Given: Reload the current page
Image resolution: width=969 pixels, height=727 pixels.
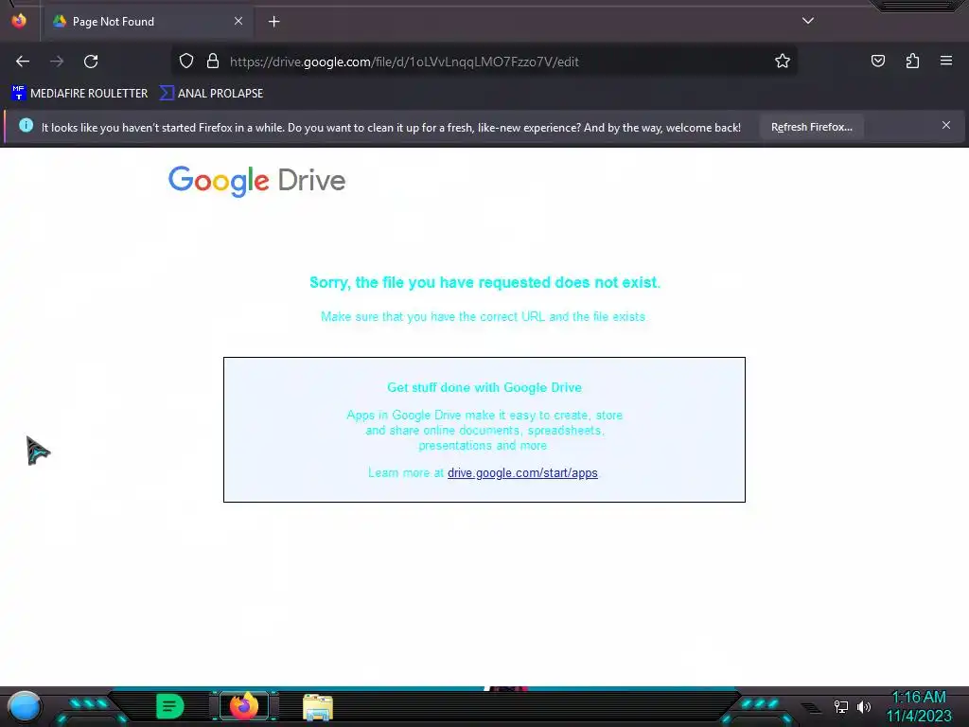Looking at the screenshot, I should pos(91,62).
